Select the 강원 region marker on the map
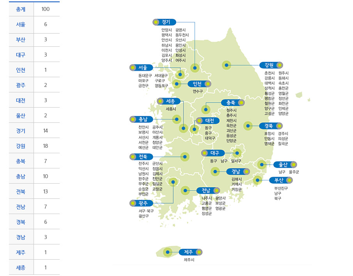This screenshot has width=353, height=276. pyautogui.click(x=226, y=65)
